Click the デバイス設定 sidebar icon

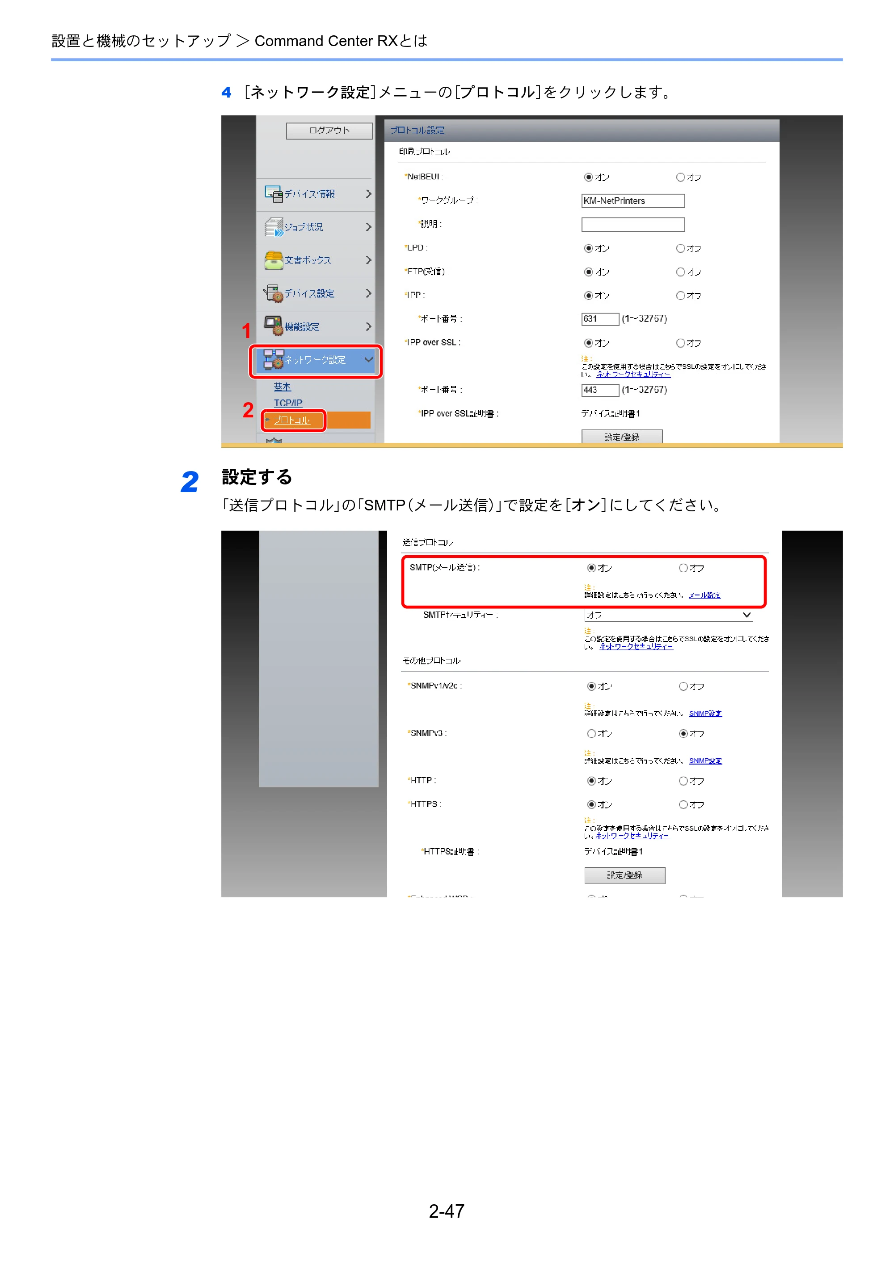click(x=273, y=293)
